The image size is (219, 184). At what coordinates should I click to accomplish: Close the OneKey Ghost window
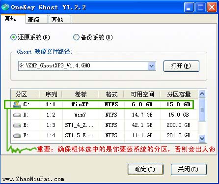pyautogui.click(x=212, y=7)
